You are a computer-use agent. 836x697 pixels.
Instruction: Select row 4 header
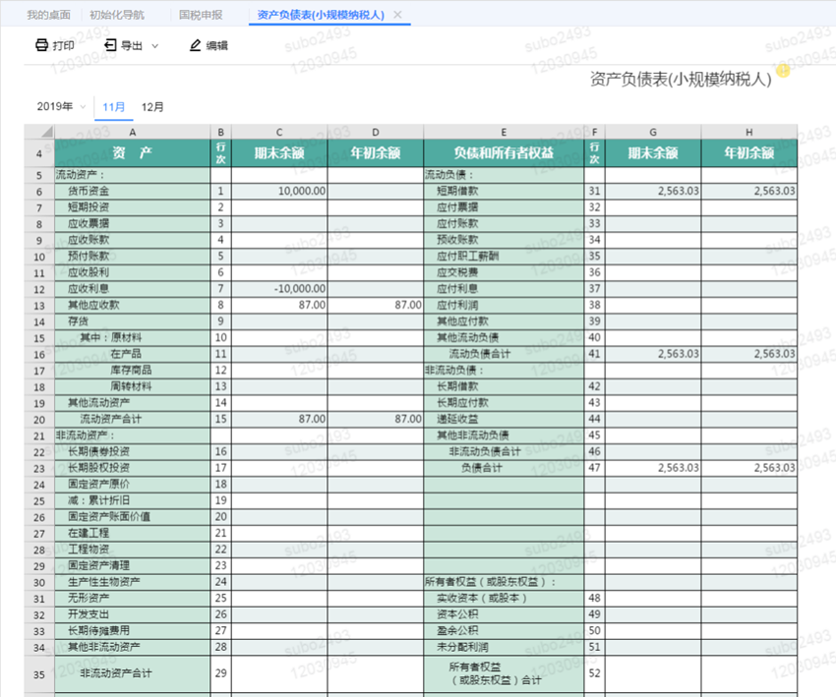coord(39,153)
